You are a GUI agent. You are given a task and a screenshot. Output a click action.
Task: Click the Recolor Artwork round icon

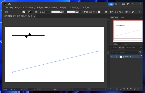pyautogui.click(x=106, y=12)
